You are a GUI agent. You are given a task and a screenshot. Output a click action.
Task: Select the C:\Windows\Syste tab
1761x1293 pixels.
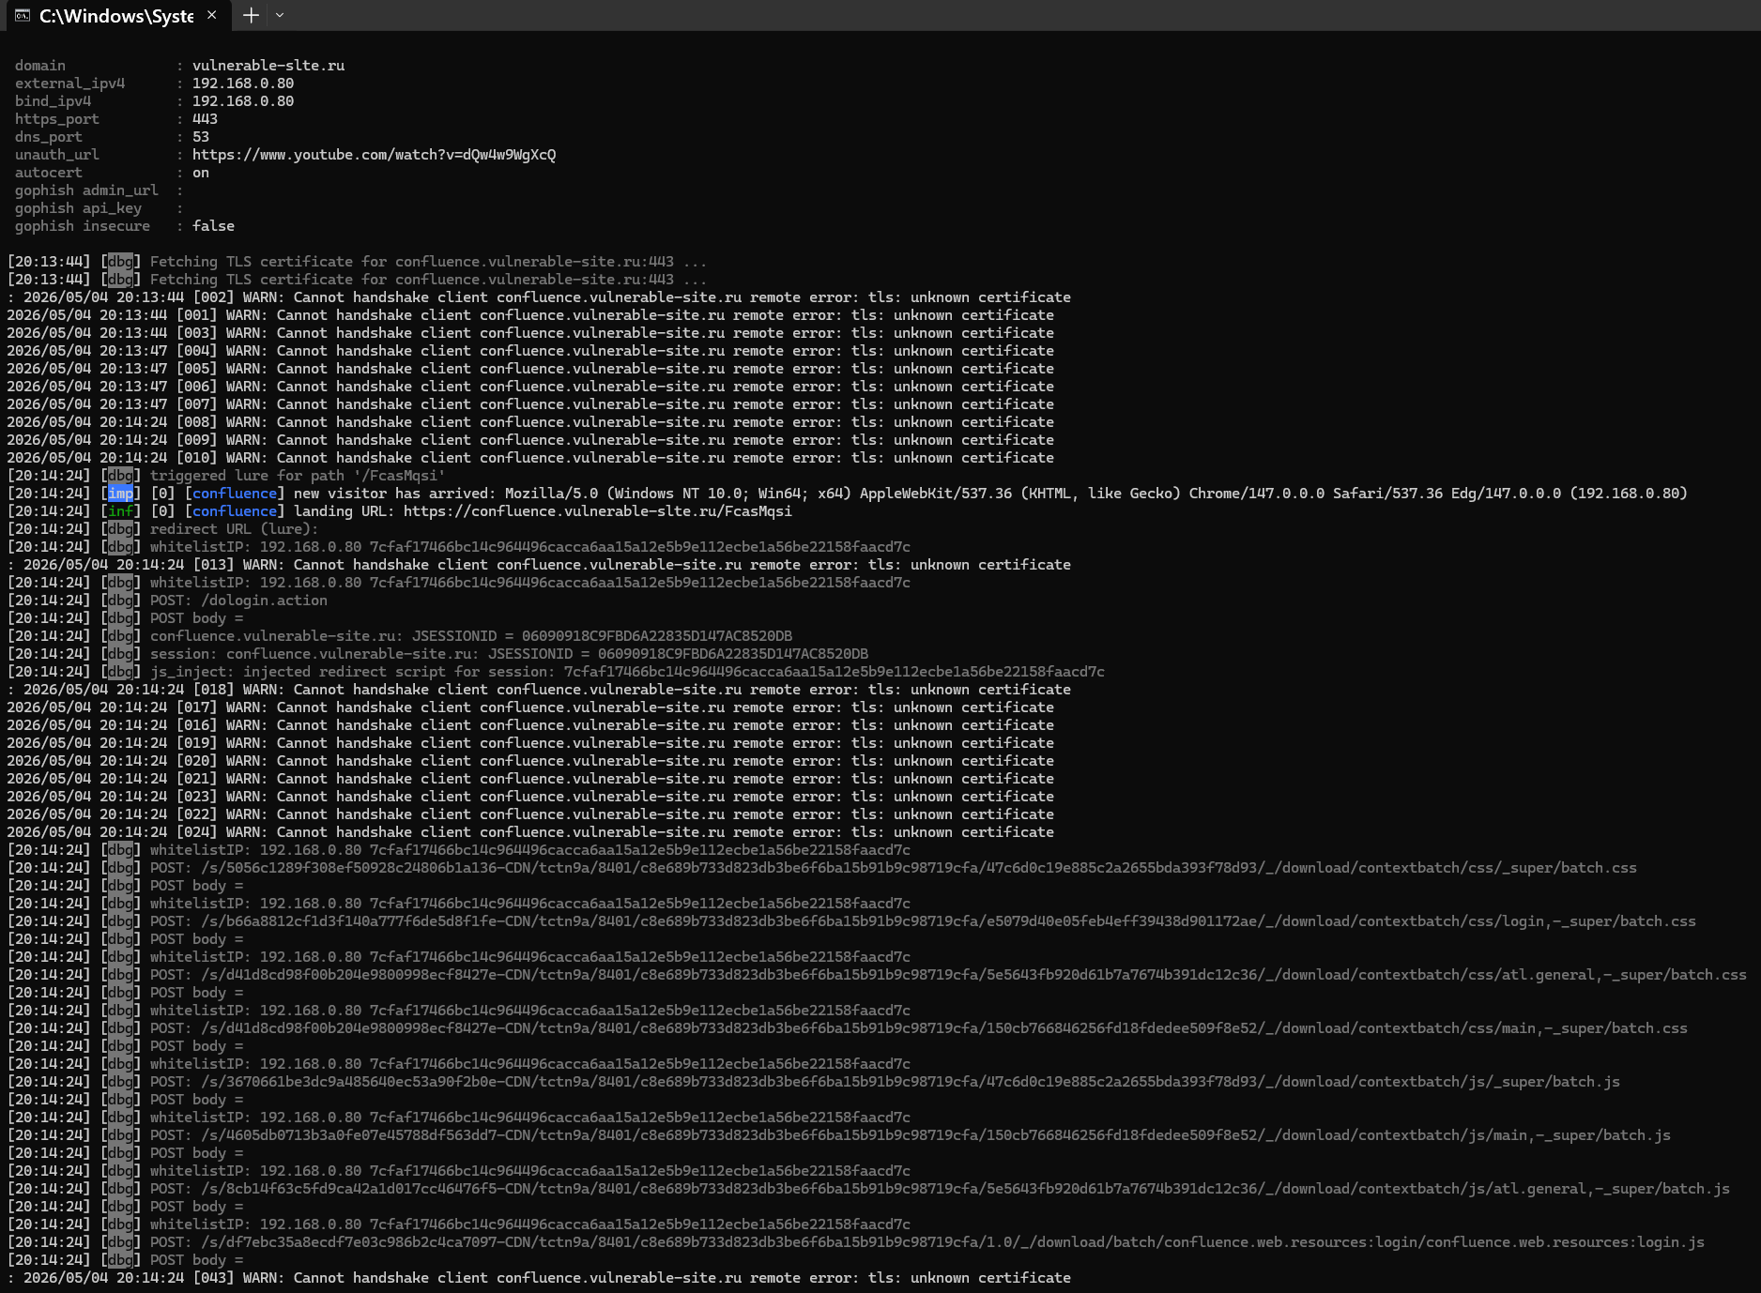(x=116, y=16)
